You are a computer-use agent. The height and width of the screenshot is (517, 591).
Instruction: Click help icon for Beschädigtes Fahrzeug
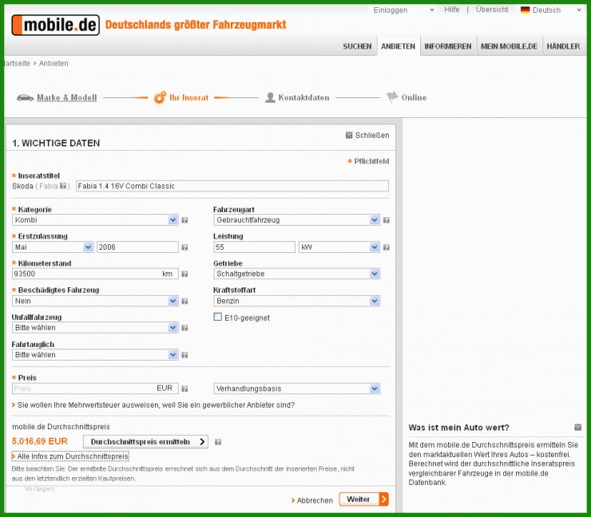[x=184, y=302]
